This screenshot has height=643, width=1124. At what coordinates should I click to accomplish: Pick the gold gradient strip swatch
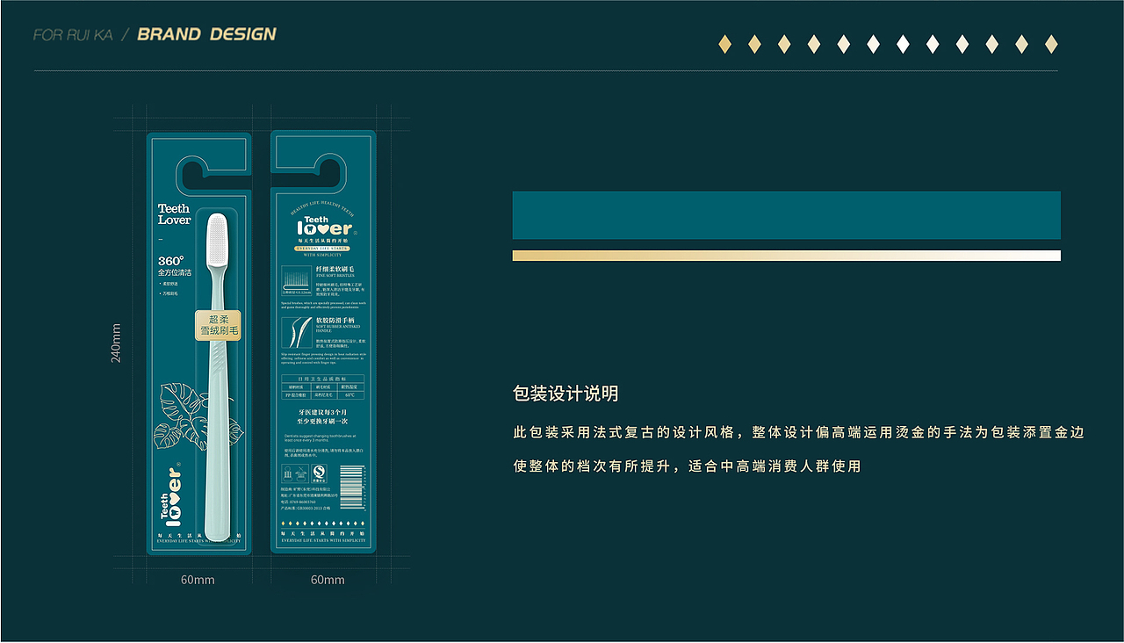coord(786,256)
